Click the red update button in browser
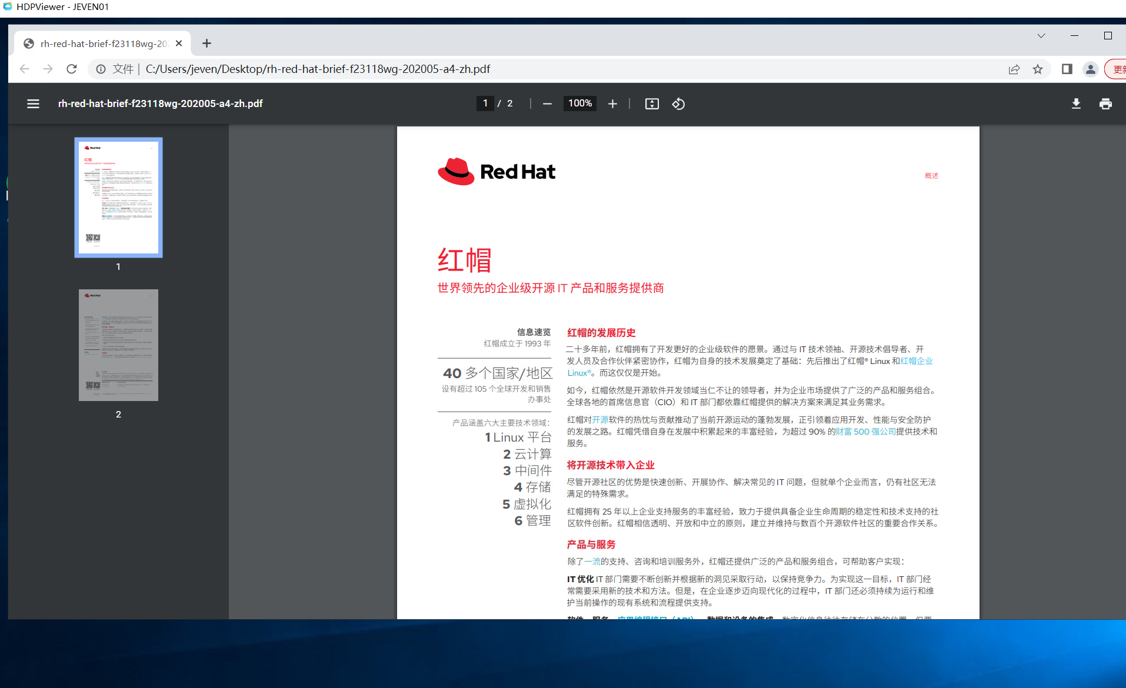 [1115, 69]
